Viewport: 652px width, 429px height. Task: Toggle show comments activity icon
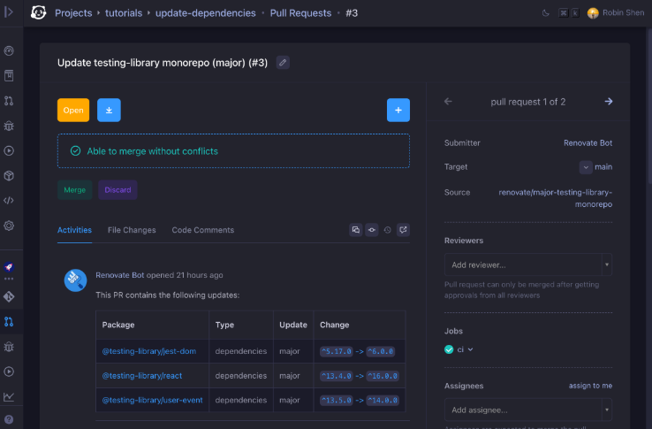[x=355, y=230]
